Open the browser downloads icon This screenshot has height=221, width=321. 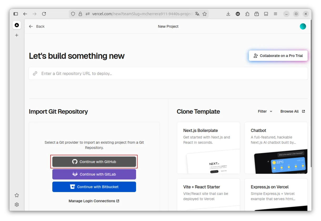coord(228,14)
